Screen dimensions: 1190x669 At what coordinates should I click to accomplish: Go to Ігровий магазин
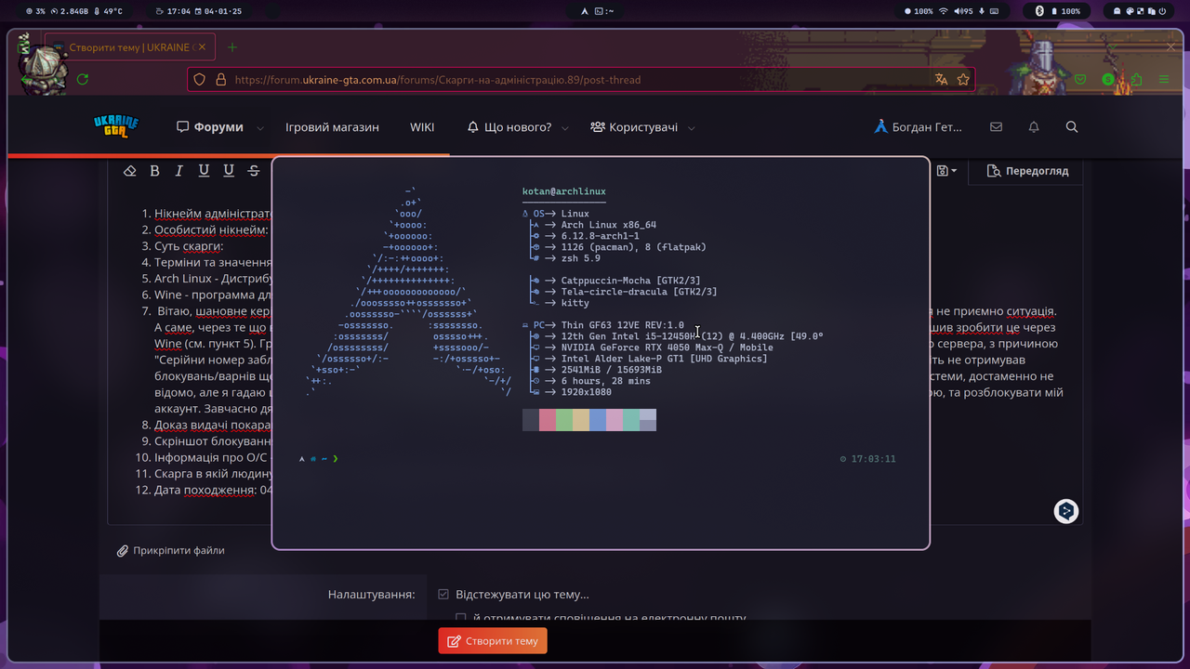tap(332, 127)
